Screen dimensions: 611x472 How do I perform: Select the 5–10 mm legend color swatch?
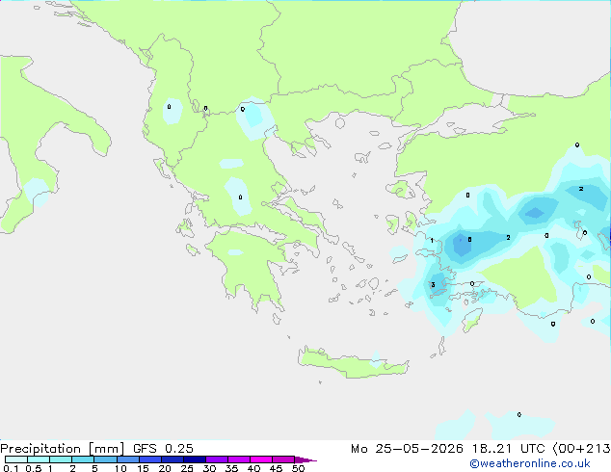pyautogui.click(x=105, y=459)
